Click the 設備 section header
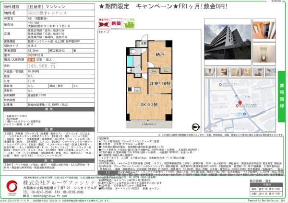The height and width of the screenshot is (203, 288). 49,129
